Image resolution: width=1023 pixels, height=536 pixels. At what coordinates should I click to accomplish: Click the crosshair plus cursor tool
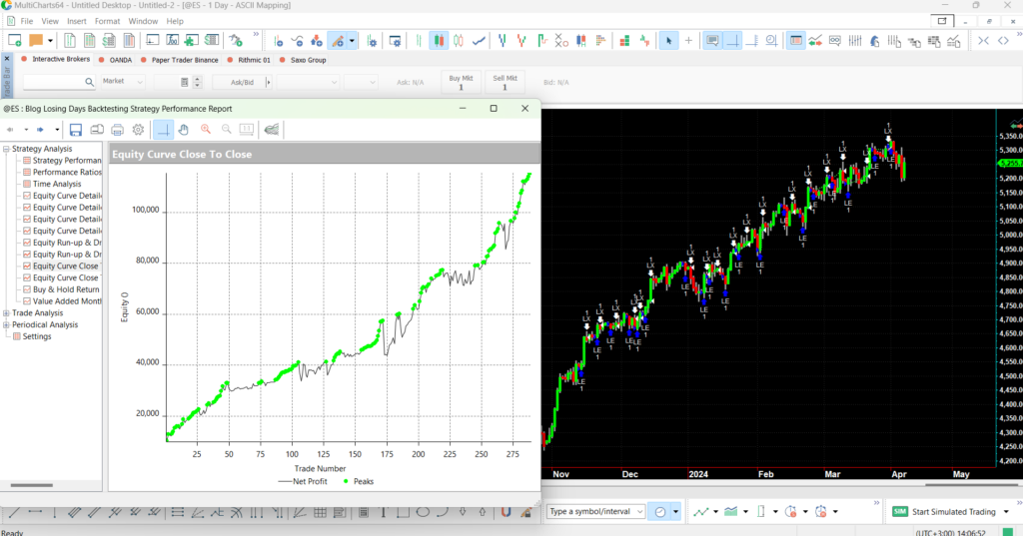[x=688, y=41]
